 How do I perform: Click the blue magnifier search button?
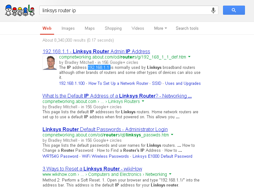pos(234,10)
